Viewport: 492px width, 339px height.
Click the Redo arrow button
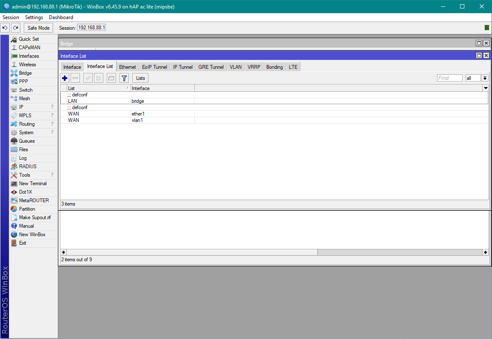coord(16,28)
